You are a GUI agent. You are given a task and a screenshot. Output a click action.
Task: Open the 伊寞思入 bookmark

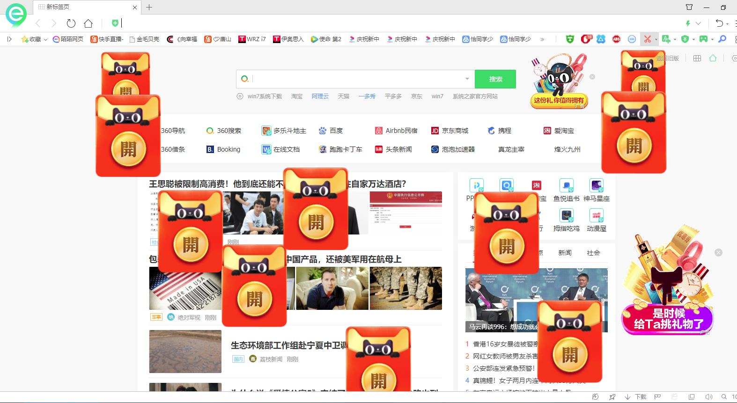(288, 39)
